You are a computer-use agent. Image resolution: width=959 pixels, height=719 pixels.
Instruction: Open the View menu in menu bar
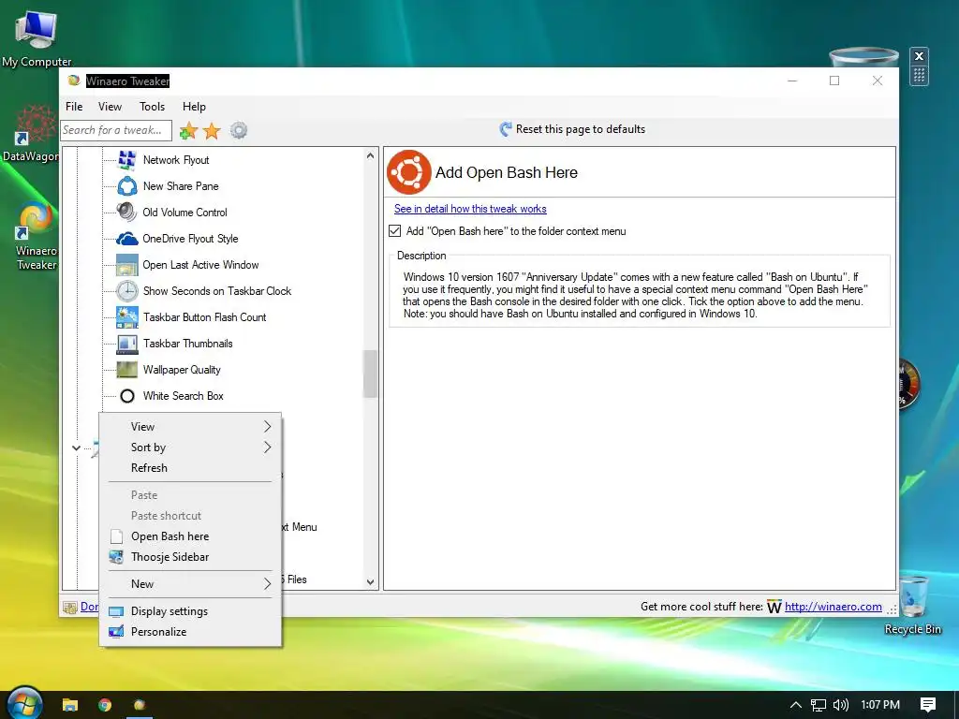click(x=111, y=107)
